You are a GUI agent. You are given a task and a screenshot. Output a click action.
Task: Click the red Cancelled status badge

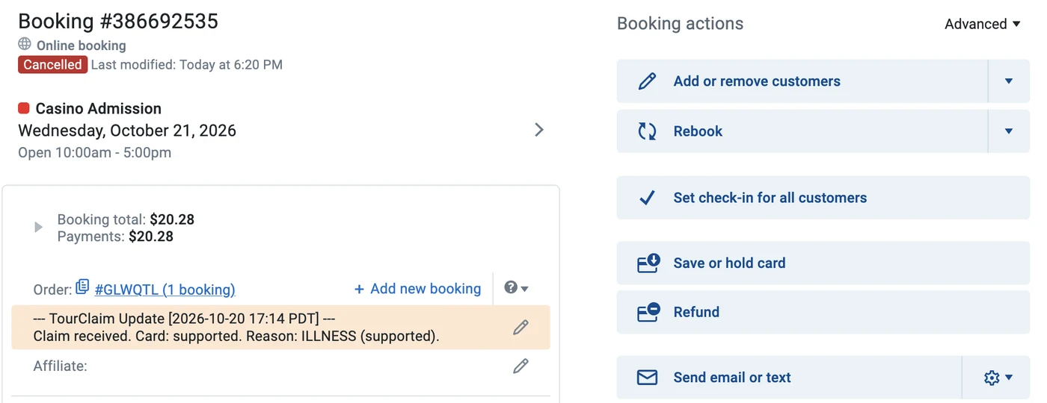52,65
